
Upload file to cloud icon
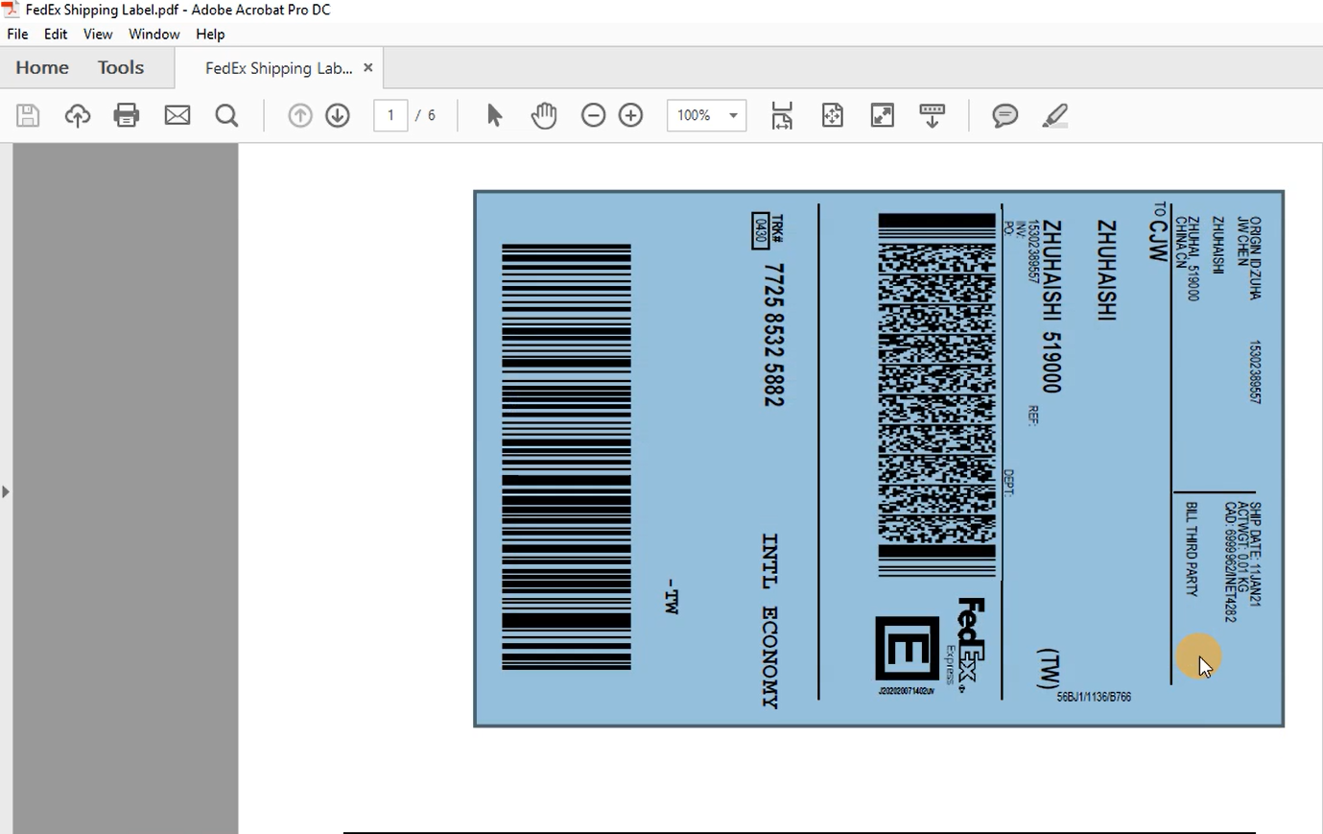[x=78, y=116]
